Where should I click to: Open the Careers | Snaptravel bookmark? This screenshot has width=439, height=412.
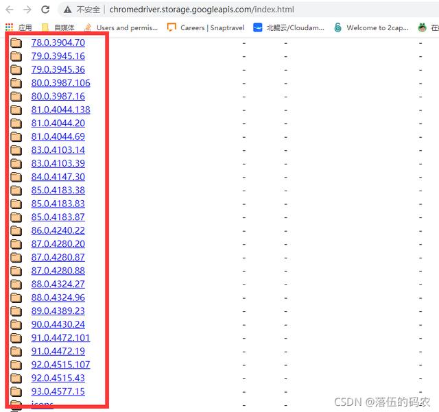coord(206,27)
